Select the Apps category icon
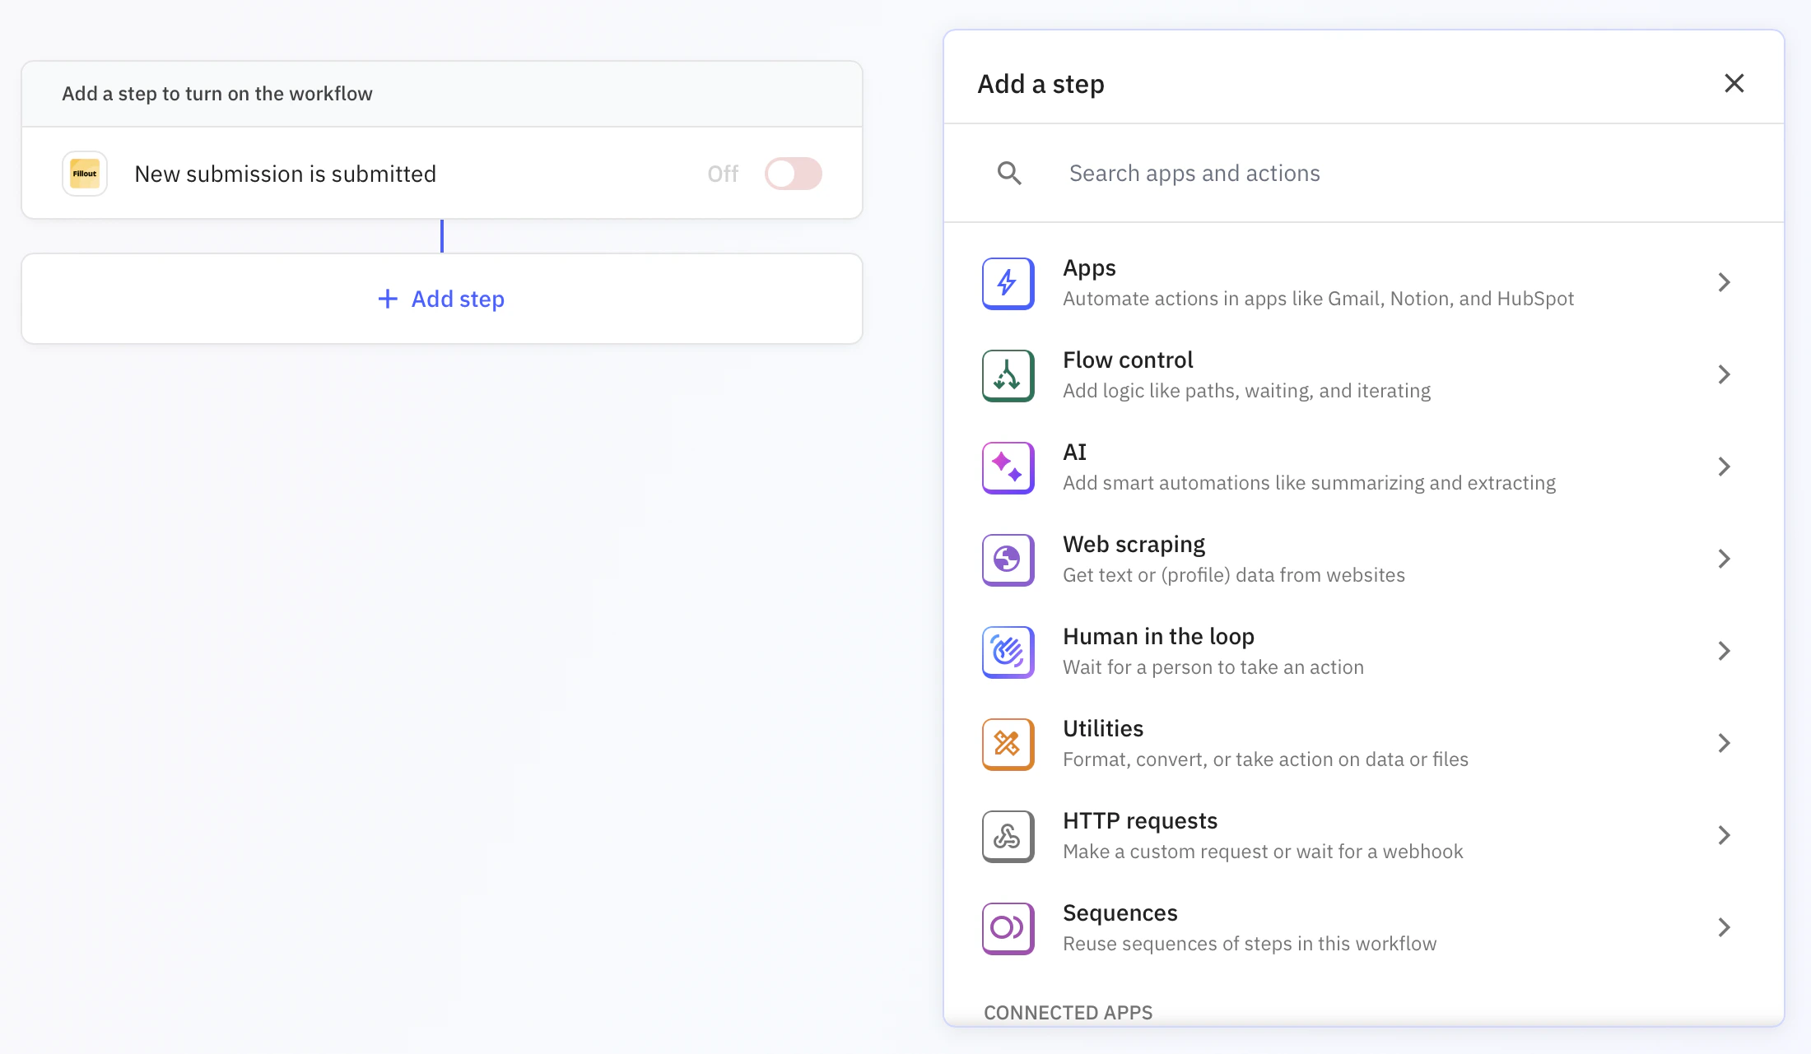This screenshot has width=1811, height=1054. (x=1007, y=283)
